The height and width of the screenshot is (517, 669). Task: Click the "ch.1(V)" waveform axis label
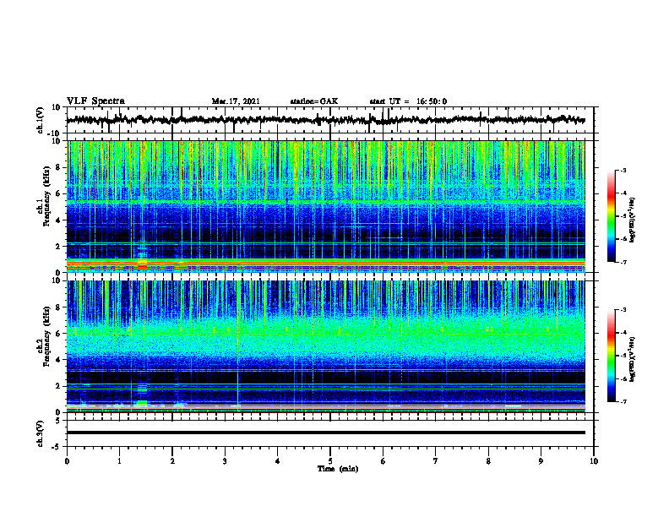tap(41, 120)
